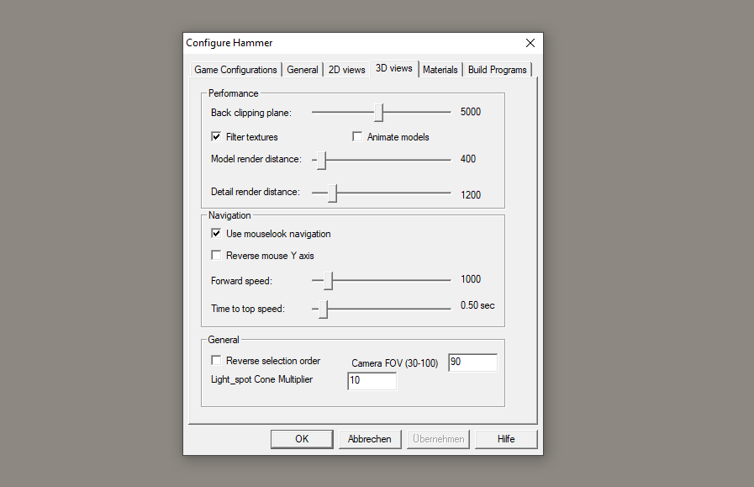Click the 0.50 sec time value

[477, 305]
